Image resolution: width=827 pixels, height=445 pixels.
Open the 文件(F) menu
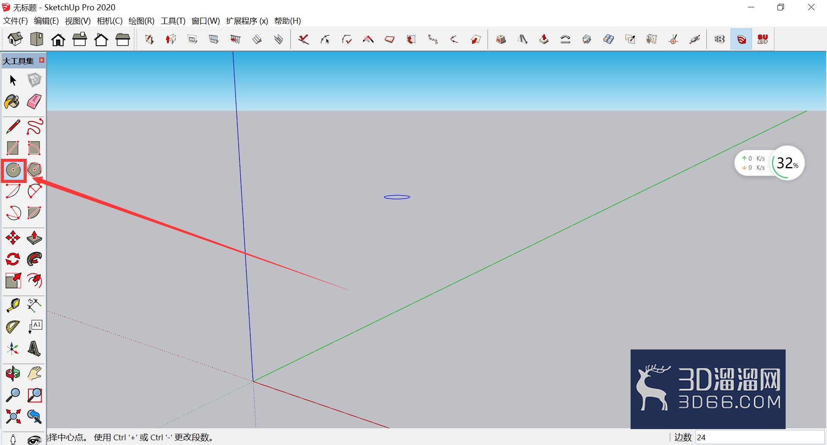coord(16,21)
